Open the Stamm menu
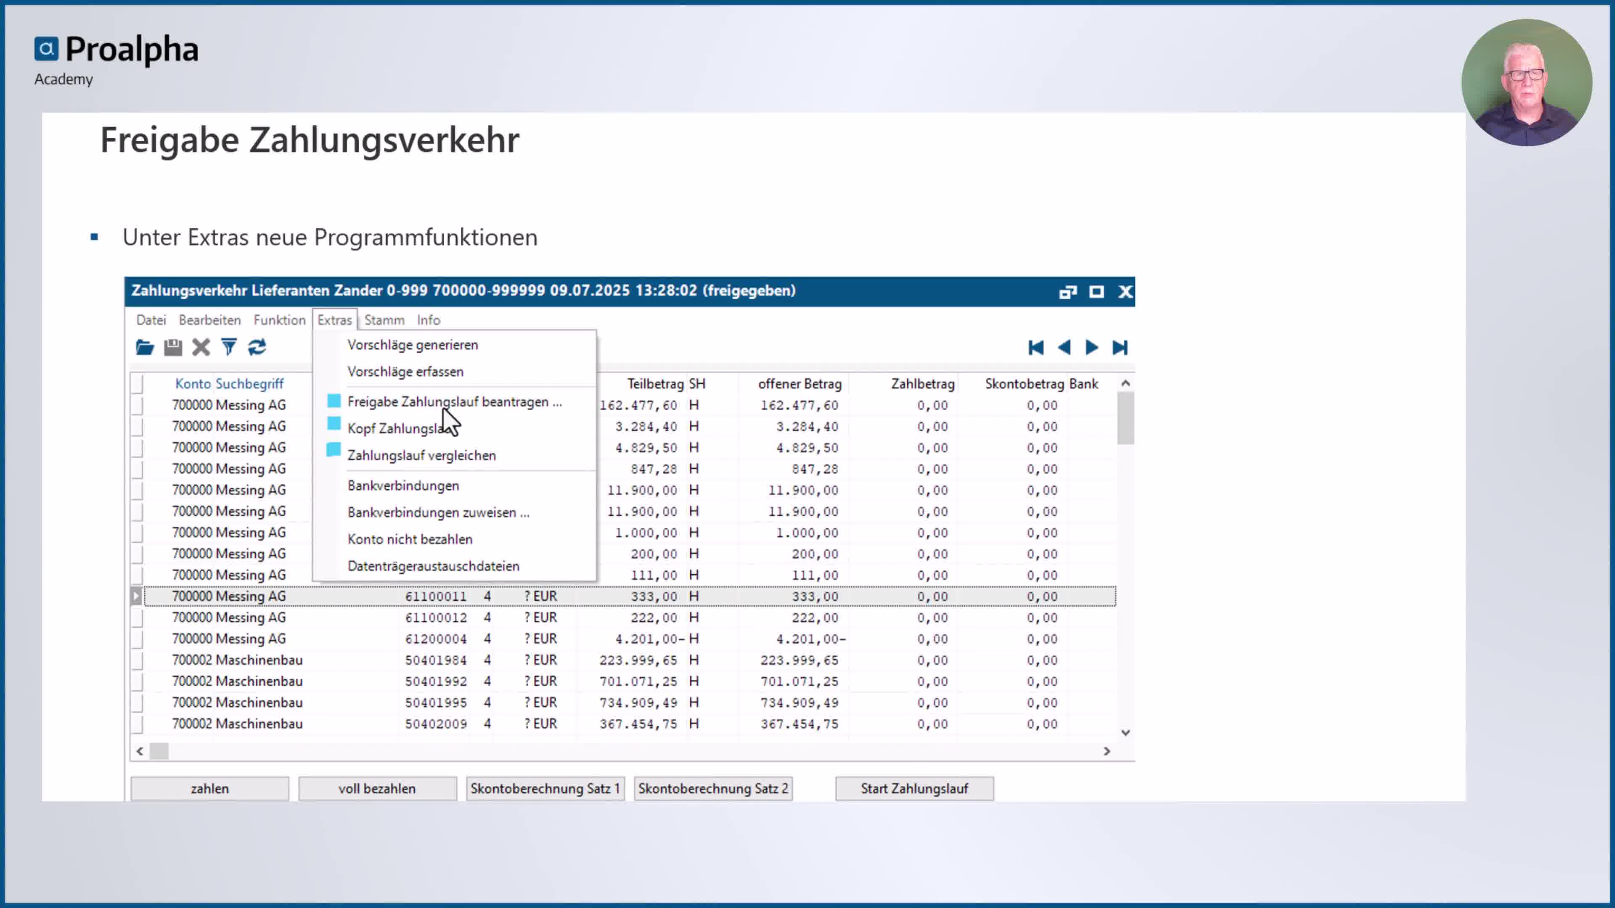 point(384,320)
